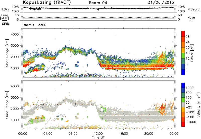Pick the red bottom segment of the velocity colorbar

[183, 124]
